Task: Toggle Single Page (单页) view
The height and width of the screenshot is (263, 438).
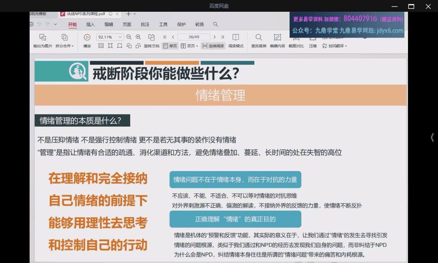Action: pos(170,46)
